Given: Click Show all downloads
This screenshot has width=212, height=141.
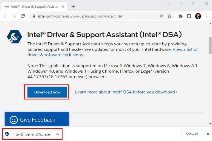Looking at the screenshot, I should pos(192,134).
